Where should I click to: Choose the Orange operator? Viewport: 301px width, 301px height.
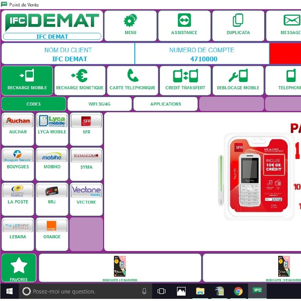52,234
